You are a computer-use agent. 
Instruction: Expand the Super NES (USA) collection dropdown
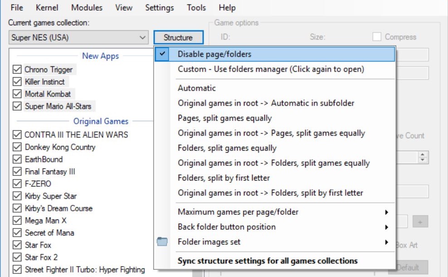78,38
